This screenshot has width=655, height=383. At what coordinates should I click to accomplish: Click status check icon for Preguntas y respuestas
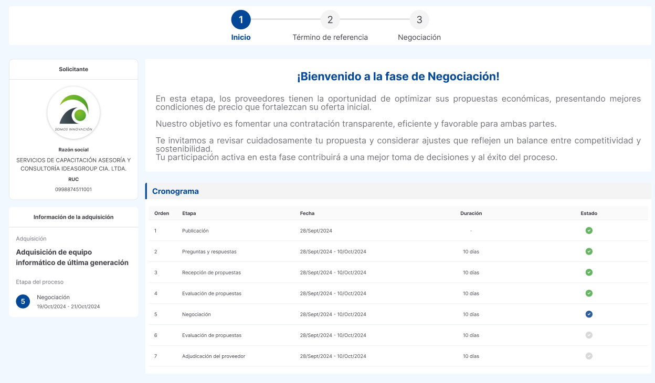(589, 251)
